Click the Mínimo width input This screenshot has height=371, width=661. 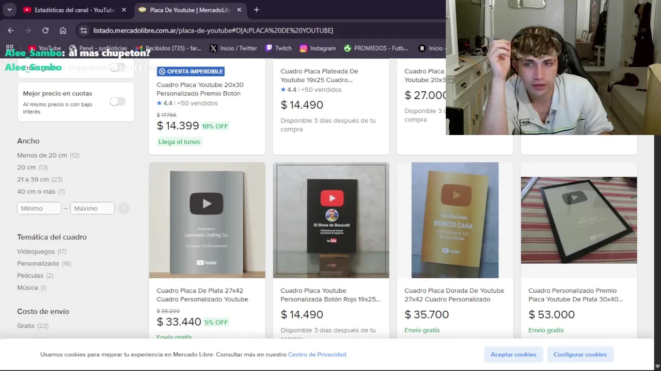tap(39, 208)
